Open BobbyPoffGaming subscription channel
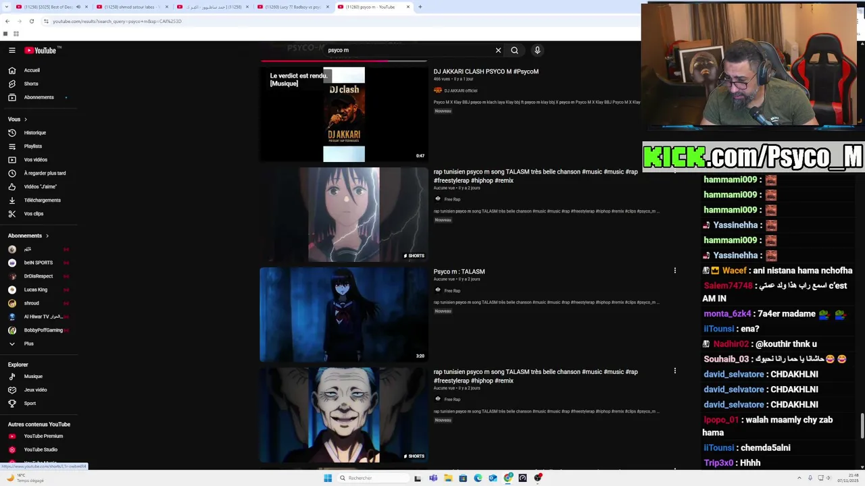The height and width of the screenshot is (486, 865). click(39, 330)
